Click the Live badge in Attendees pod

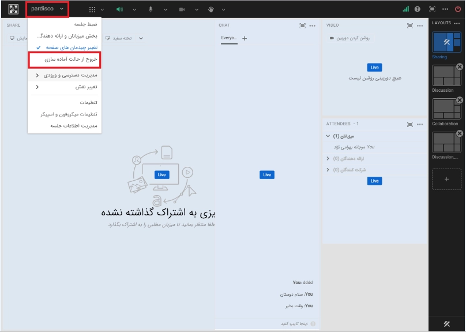coord(374,181)
